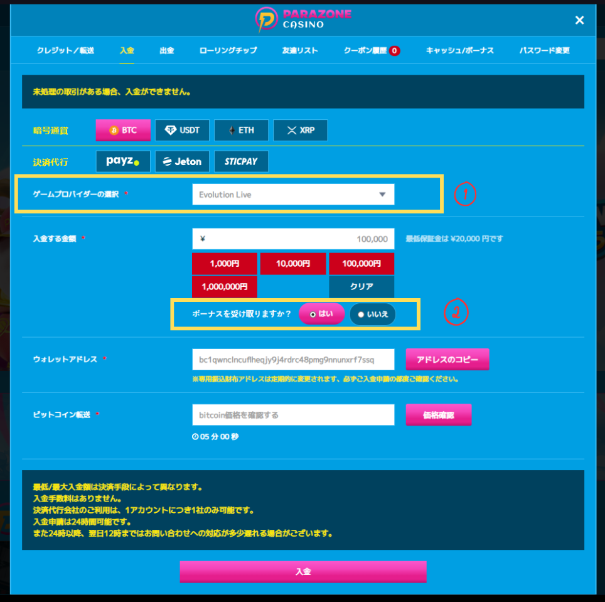This screenshot has height=602, width=605.
Task: Select BTC as the cryptocurrency
Action: click(x=123, y=130)
